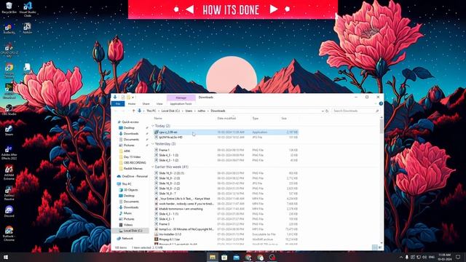Open AIDA64 Extreme desktop shortcut

click(9, 172)
